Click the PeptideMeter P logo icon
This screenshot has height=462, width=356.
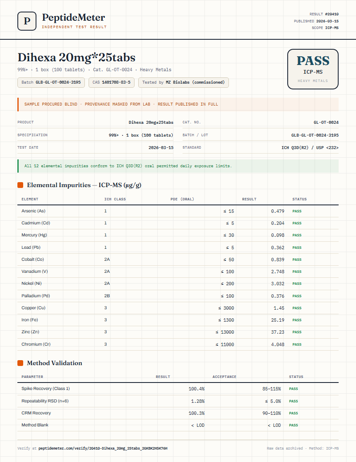[27, 21]
